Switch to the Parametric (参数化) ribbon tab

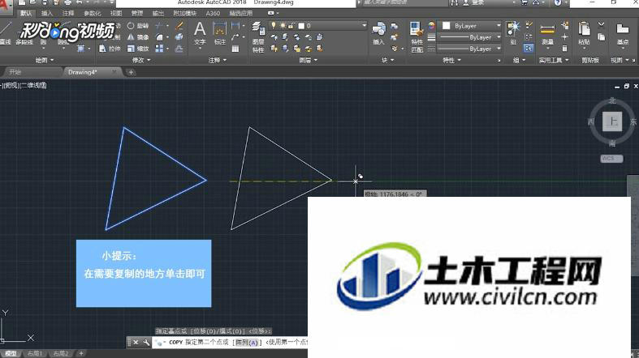[92, 14]
